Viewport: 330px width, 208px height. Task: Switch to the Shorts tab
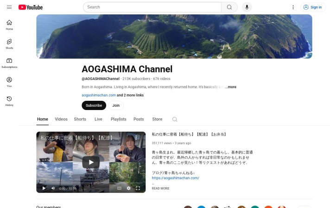[80, 119]
